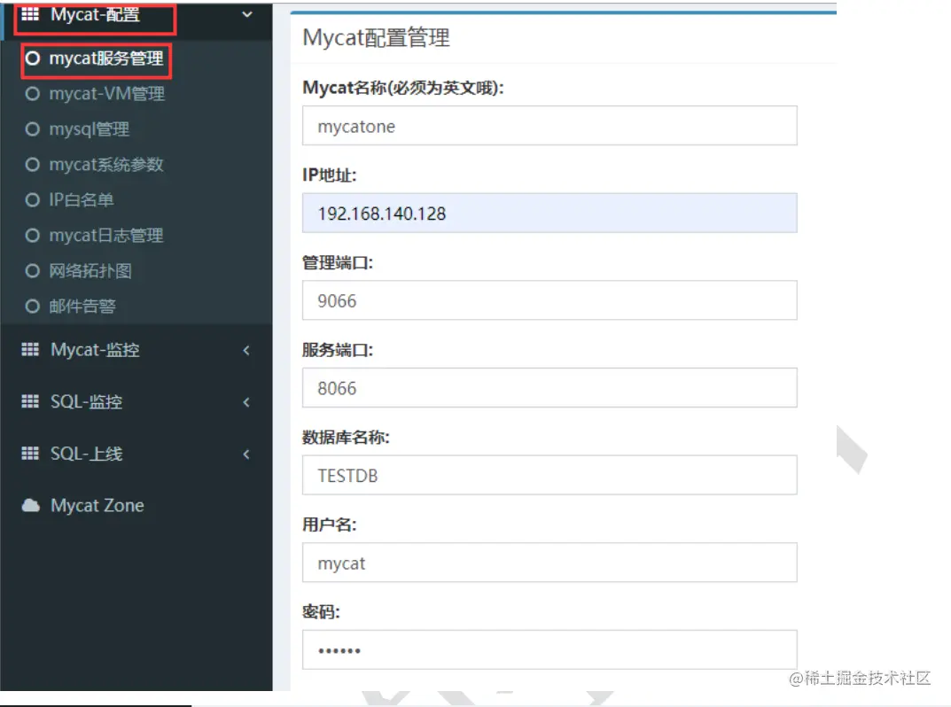Open the IP白名单 page
This screenshot has width=951, height=707.
point(82,199)
